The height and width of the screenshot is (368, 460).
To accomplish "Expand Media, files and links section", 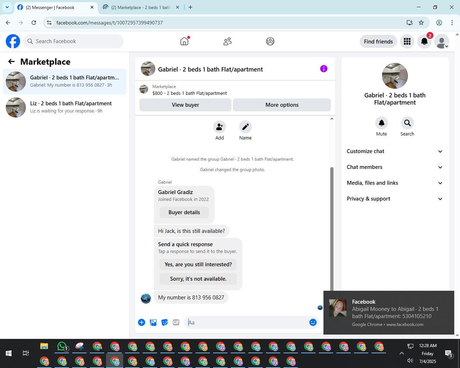I will 395,183.
